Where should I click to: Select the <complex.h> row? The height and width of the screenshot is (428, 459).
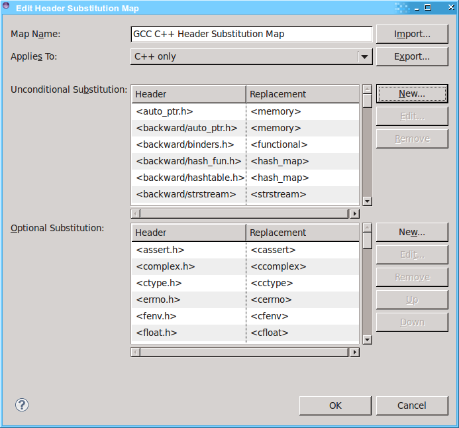coord(245,267)
